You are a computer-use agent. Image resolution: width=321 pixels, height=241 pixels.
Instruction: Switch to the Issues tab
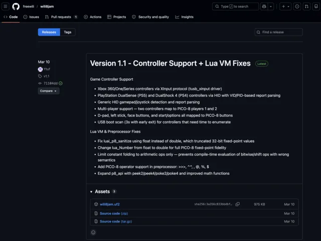click(x=31, y=17)
